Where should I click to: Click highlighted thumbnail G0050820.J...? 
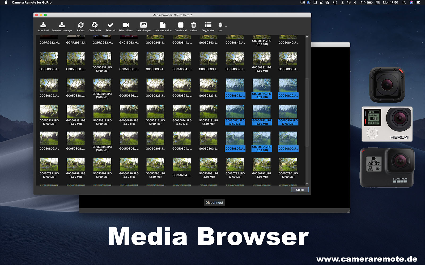pyautogui.click(x=288, y=85)
